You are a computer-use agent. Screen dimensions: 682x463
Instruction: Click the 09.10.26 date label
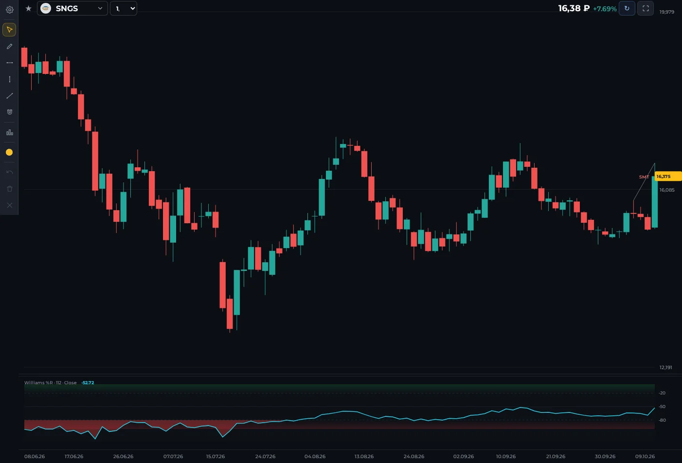(x=645, y=457)
